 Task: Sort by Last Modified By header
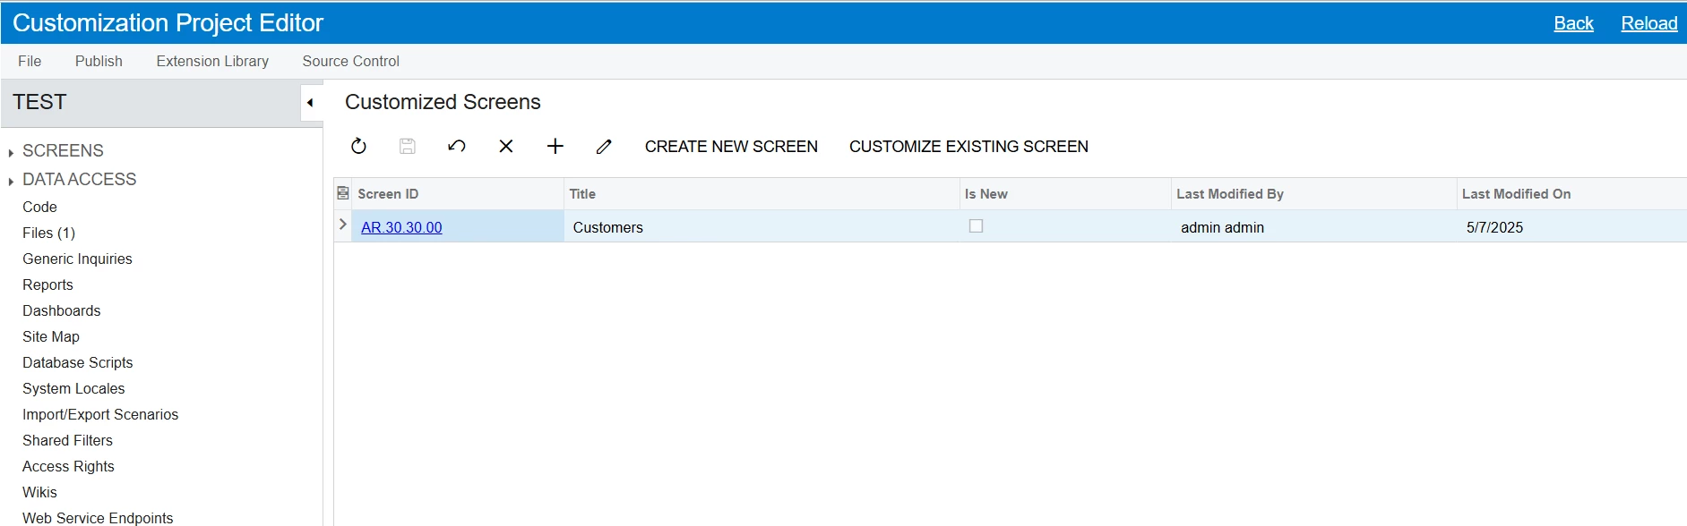tap(1314, 193)
